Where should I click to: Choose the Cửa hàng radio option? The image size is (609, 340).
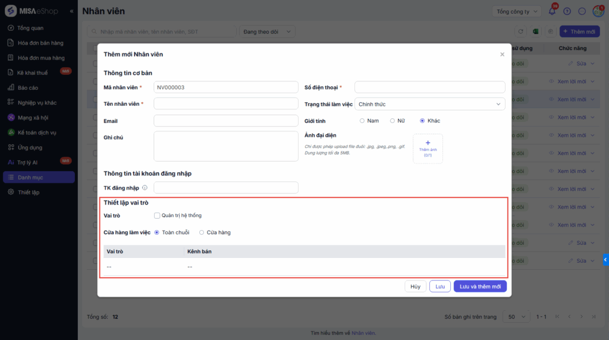202,232
